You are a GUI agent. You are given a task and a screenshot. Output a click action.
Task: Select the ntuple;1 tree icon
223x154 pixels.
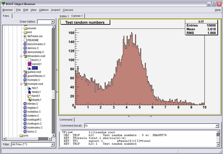29,100
